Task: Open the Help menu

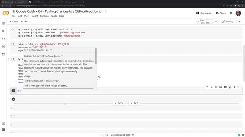Action: pos(61,16)
